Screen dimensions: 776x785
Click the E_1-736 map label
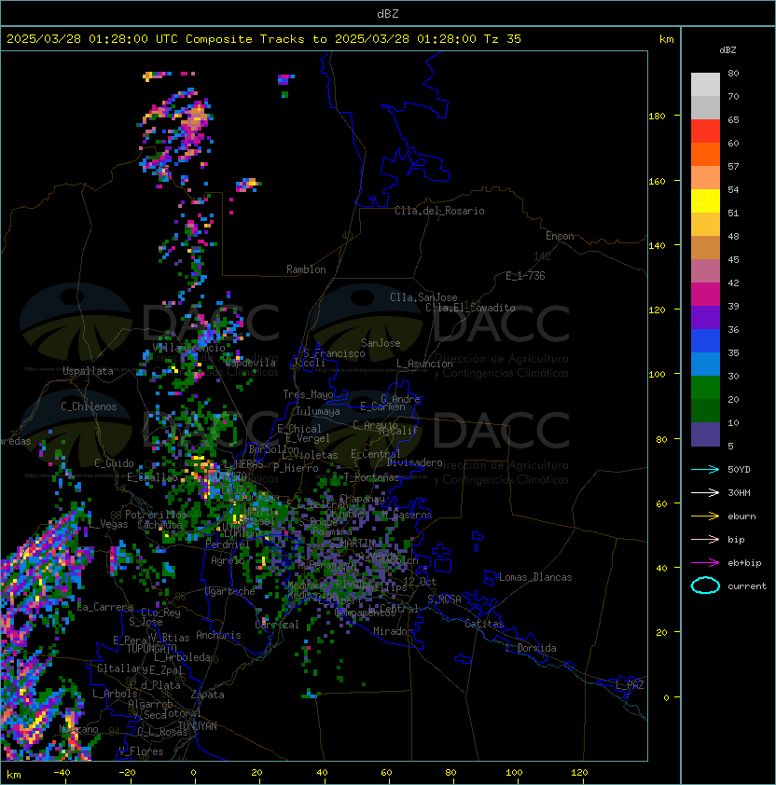tap(525, 276)
